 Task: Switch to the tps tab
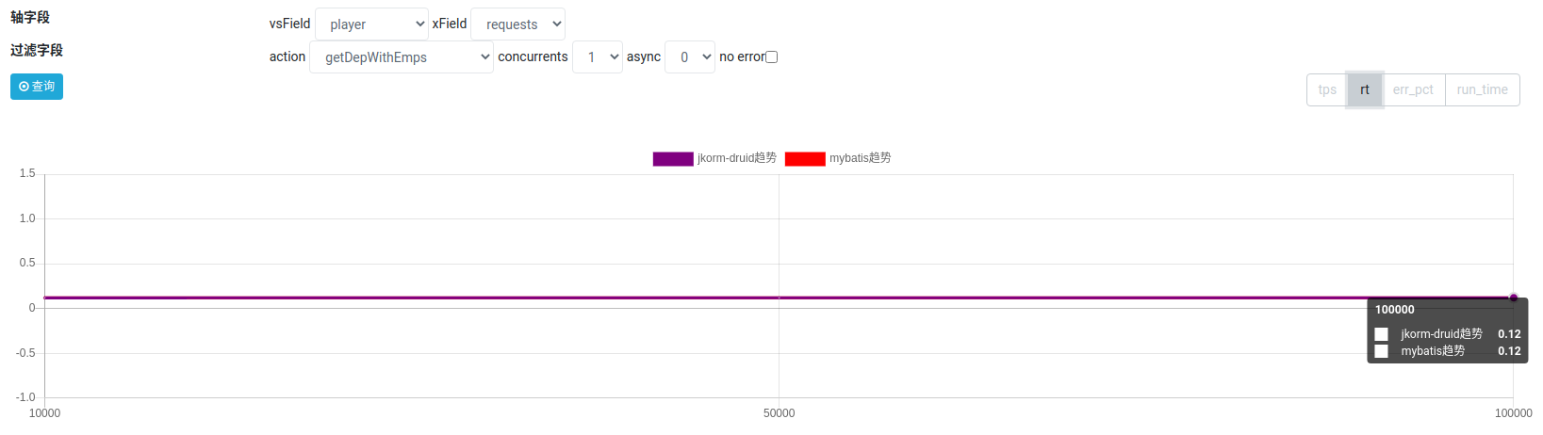point(1327,90)
